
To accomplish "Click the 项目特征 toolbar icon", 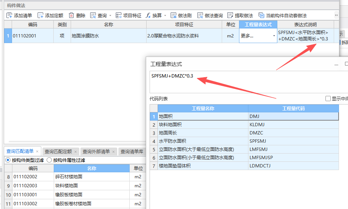I will point(118,15).
